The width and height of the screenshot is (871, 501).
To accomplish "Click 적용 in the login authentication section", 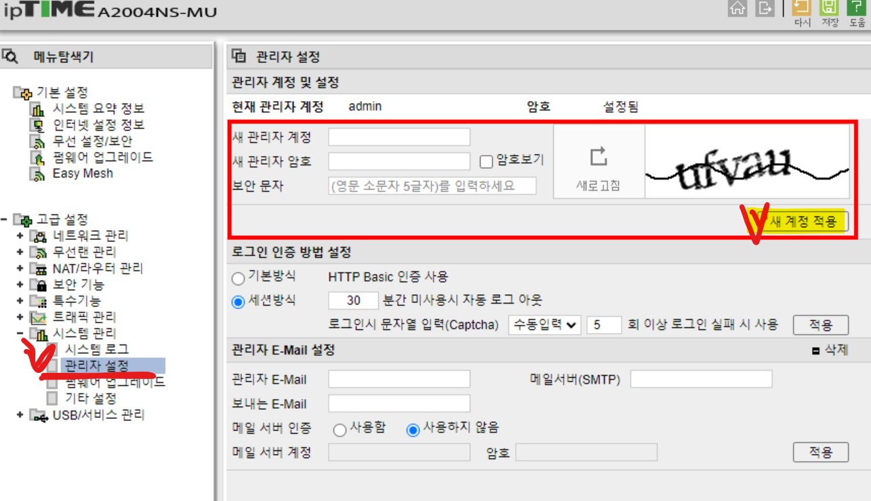I will click(x=820, y=325).
